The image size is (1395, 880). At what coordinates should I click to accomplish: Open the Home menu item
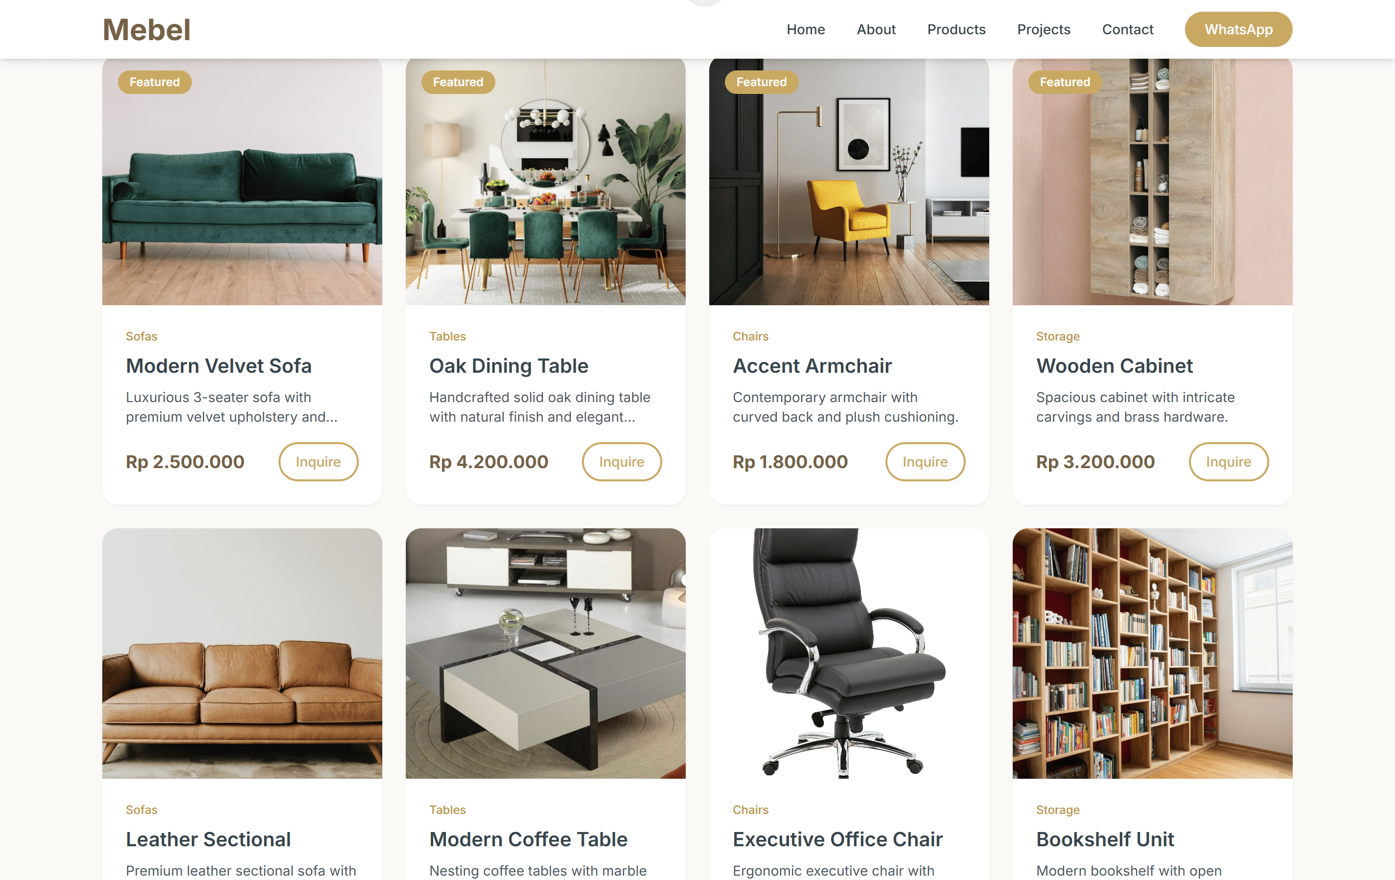tap(805, 29)
